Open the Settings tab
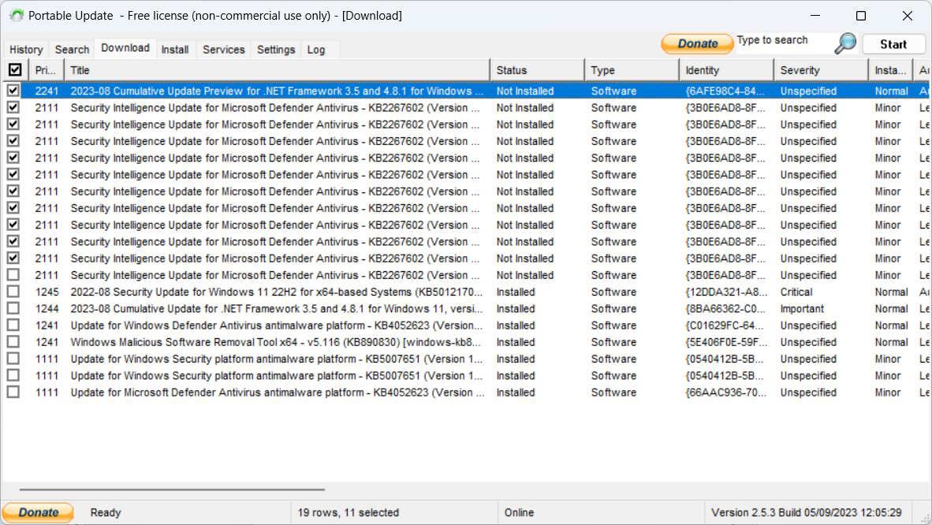The height and width of the screenshot is (525, 932). coord(275,49)
